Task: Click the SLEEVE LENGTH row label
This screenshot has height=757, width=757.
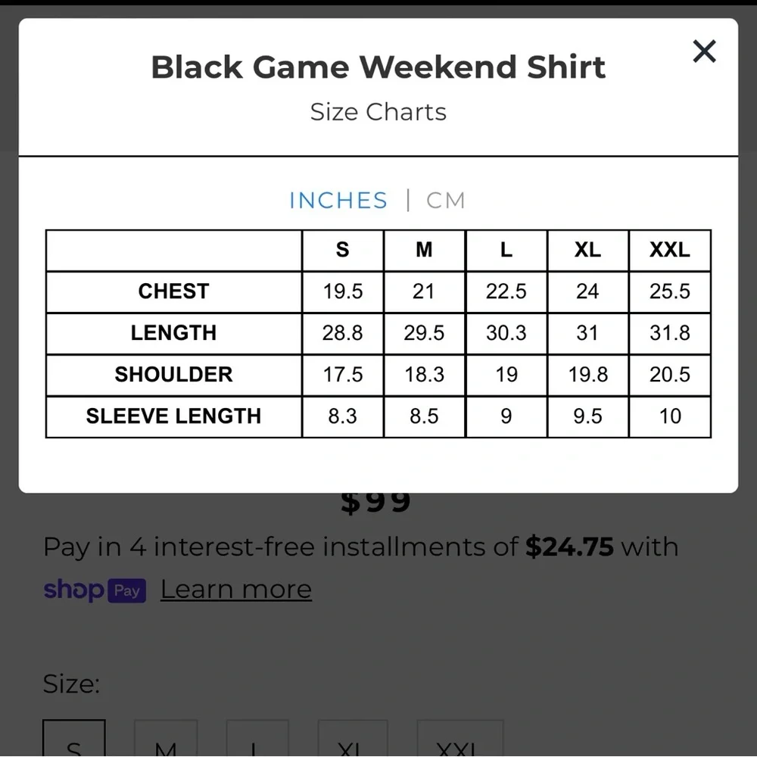Action: (x=174, y=416)
